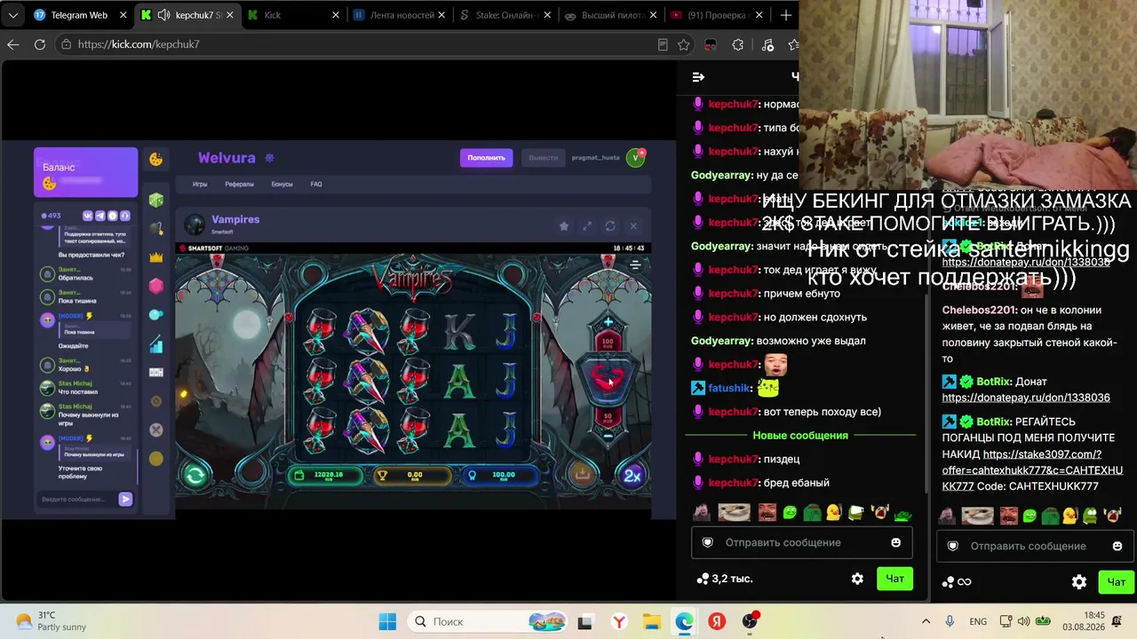Mute the kepchuk7 tab audio speaker icon

(164, 15)
